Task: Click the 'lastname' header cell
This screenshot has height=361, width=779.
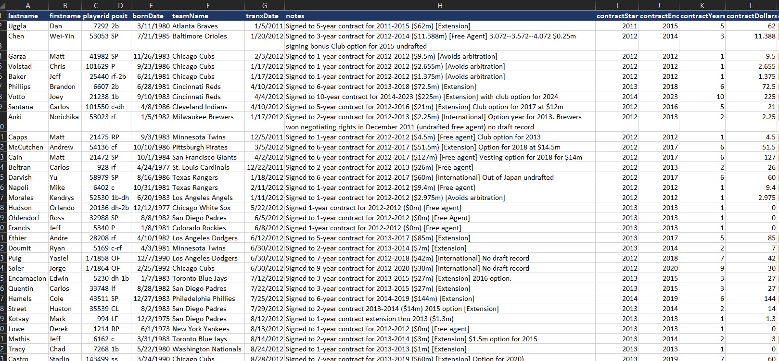Action: (x=23, y=16)
